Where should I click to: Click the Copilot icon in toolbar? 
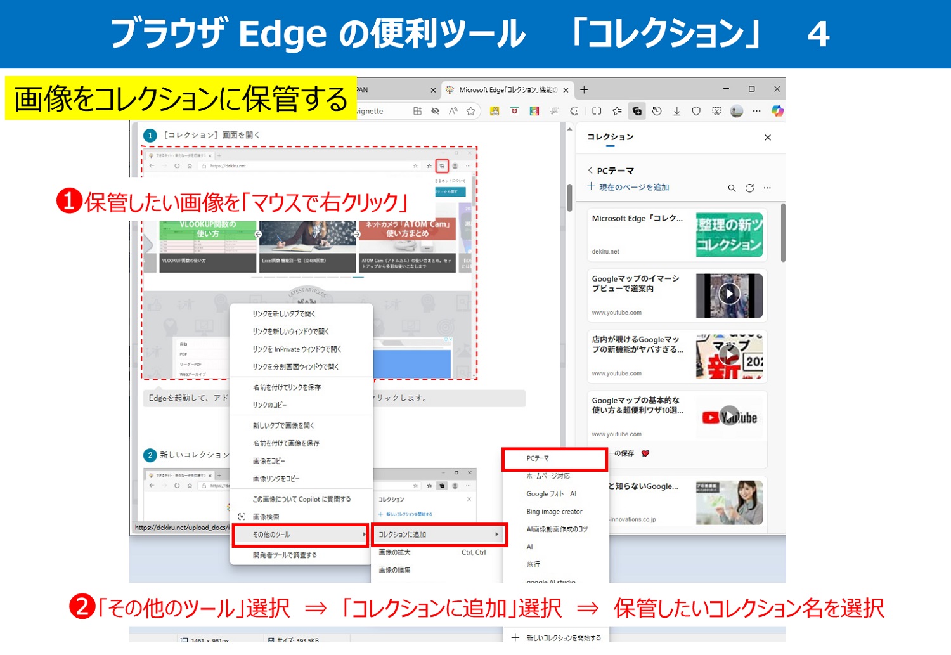[777, 111]
